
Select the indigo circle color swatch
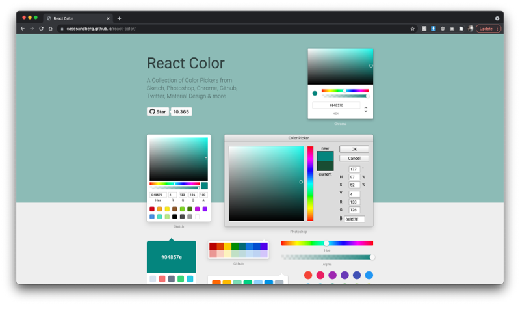(357, 275)
